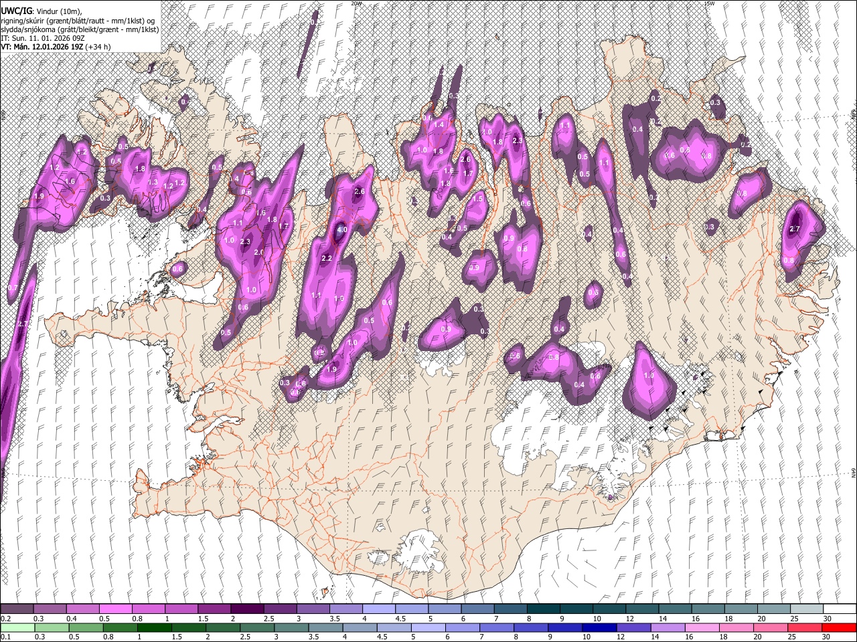857x642 pixels.
Task: Click the dark mauve 0.2–0.3 snow scale swatch
Action: (x=17, y=609)
